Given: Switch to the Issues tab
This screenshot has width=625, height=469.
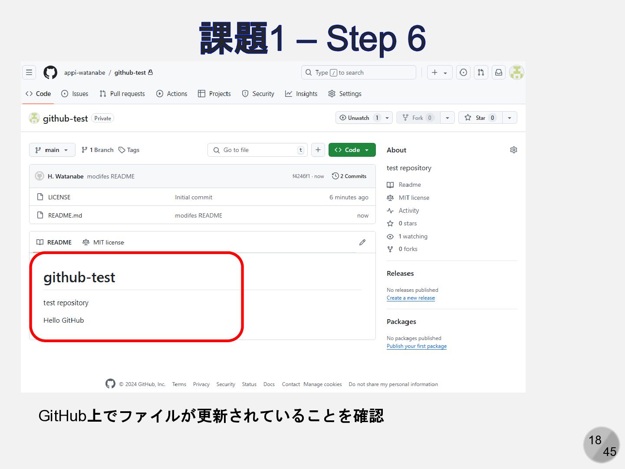Looking at the screenshot, I should click(75, 94).
